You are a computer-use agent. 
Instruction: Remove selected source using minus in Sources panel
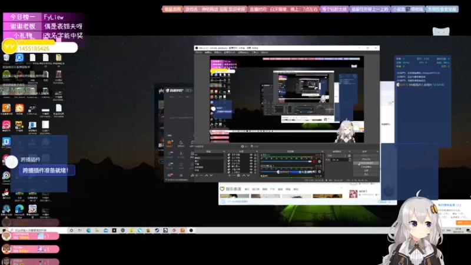234,175
